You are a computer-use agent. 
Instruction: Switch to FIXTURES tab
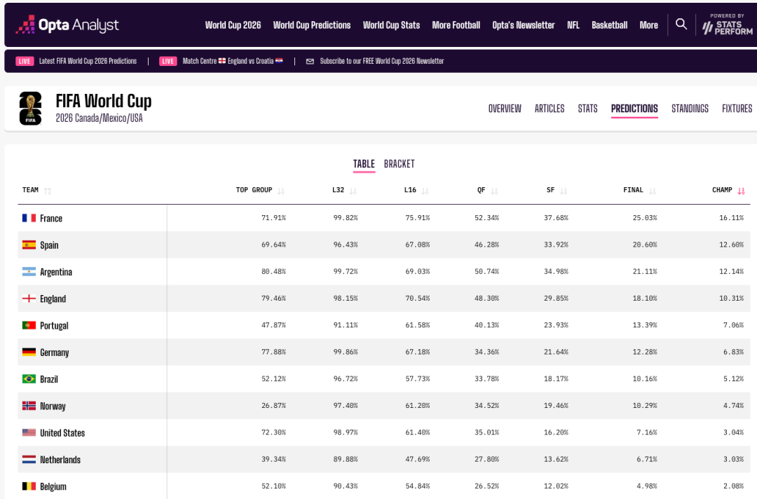pos(737,109)
